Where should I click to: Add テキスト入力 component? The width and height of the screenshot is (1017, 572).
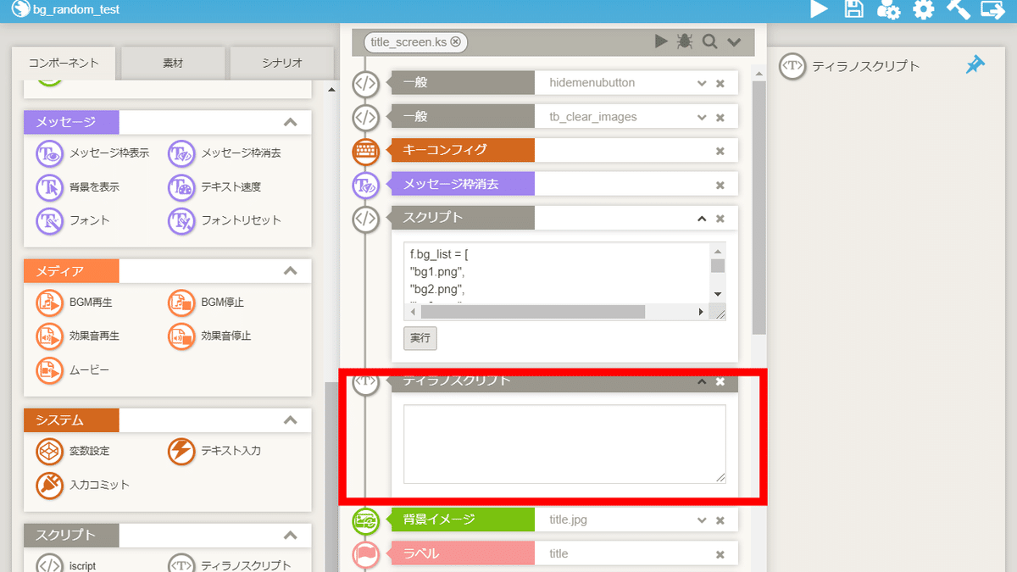pos(214,451)
